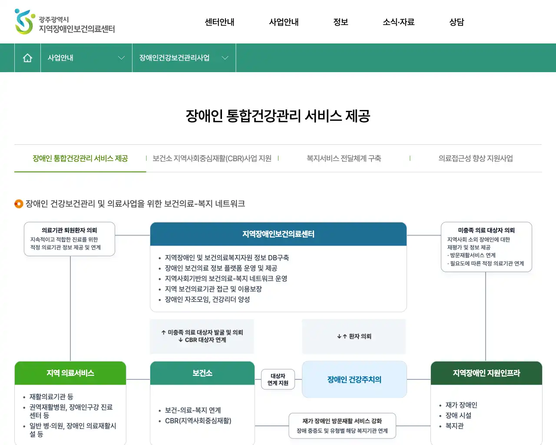Screen dimensions: 556x445
Task: Click the page title 장애인 통합건강관리 서비스 제공
Action: 278,116
